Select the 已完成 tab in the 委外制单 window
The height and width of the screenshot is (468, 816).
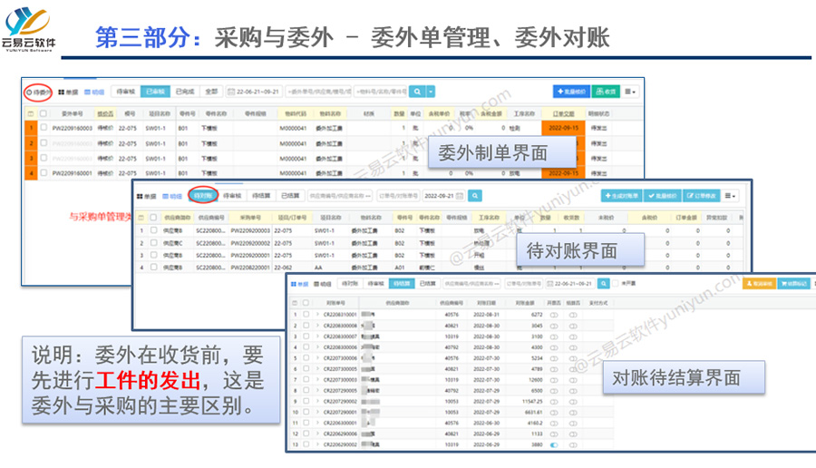tap(185, 92)
